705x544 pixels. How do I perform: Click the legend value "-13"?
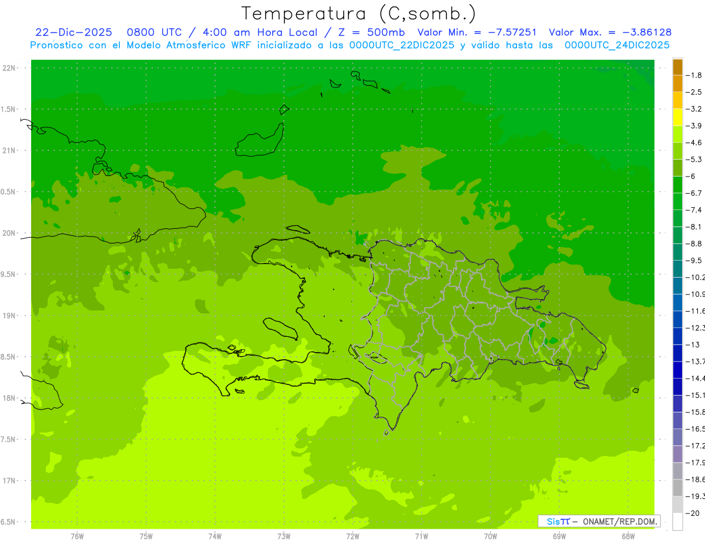pyautogui.click(x=693, y=344)
